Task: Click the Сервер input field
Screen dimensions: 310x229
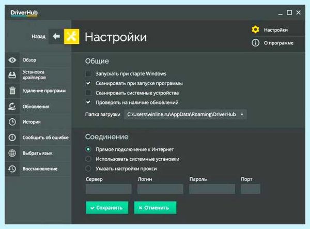Action: coord(109,189)
